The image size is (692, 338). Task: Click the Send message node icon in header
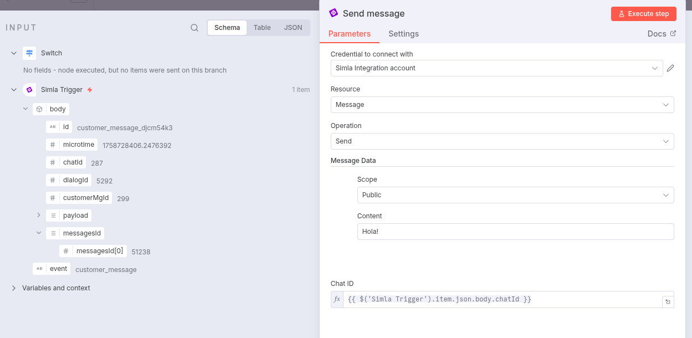pos(334,13)
